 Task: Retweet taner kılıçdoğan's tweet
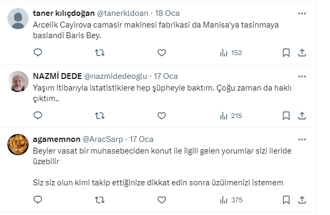point(99,52)
